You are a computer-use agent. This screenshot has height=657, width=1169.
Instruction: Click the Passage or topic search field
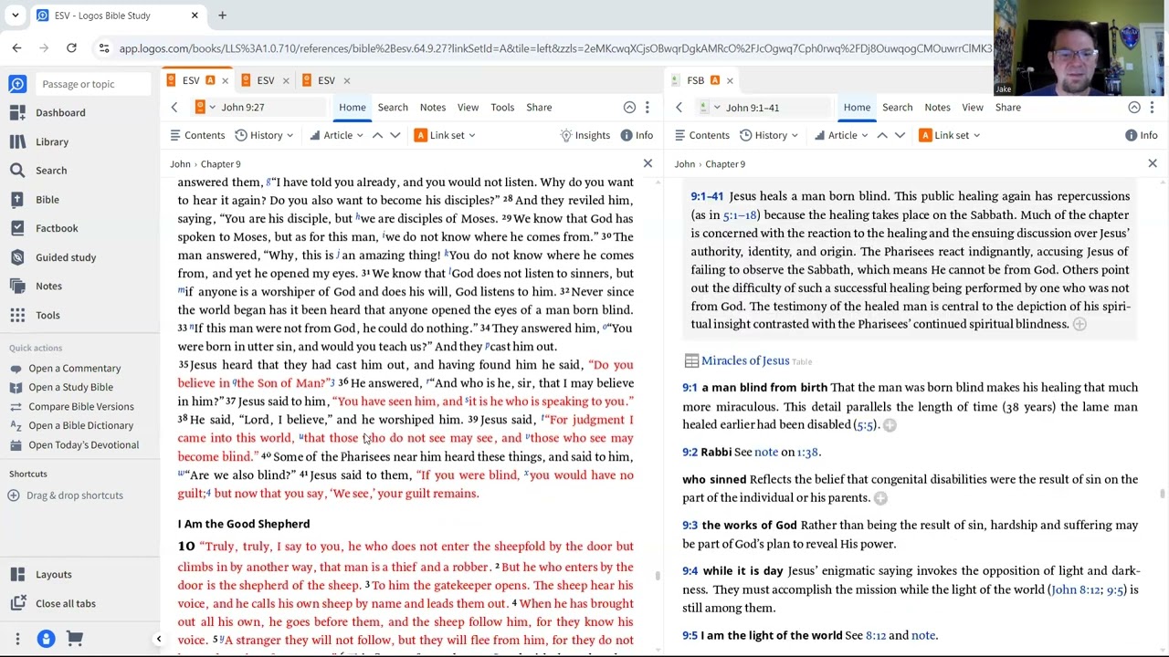(x=93, y=84)
